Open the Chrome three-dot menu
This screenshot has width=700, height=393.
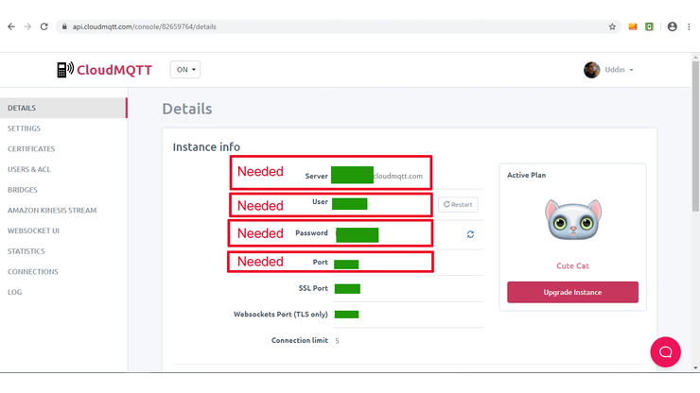[688, 26]
